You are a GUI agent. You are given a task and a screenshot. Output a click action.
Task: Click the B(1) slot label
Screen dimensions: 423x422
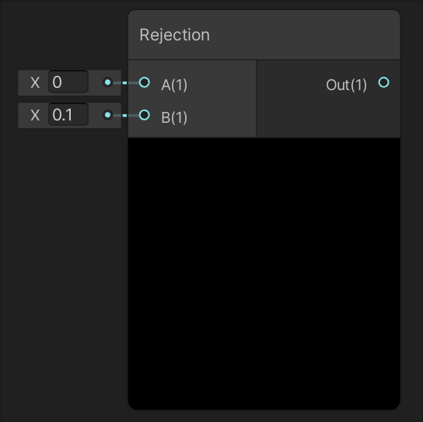coord(174,117)
